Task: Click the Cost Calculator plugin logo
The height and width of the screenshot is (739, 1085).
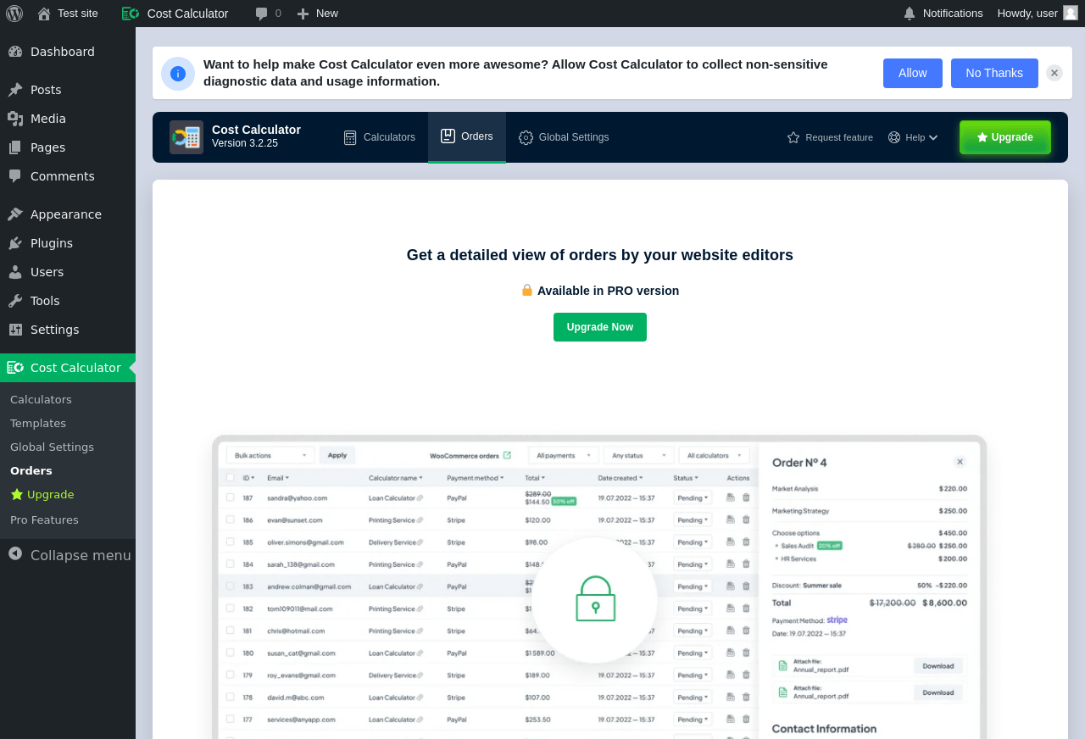Action: pos(186,137)
